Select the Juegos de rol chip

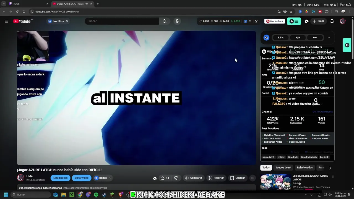tap(283, 167)
